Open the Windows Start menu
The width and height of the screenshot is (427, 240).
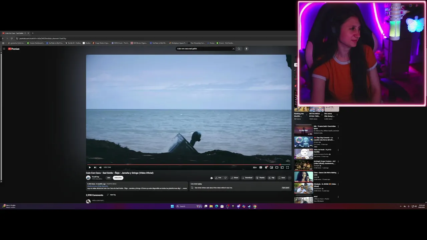tap(172, 206)
